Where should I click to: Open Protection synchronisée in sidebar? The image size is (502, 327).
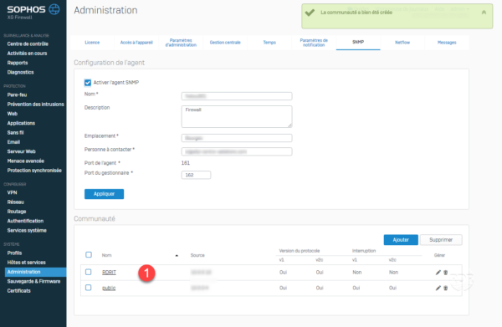tap(34, 171)
